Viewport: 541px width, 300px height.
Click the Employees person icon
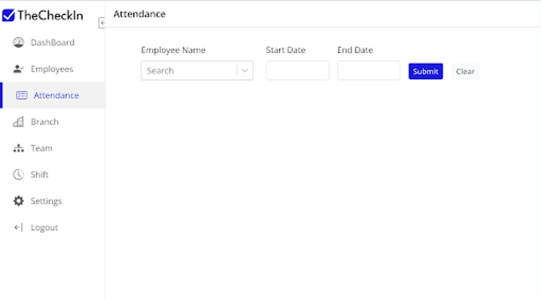click(x=18, y=69)
